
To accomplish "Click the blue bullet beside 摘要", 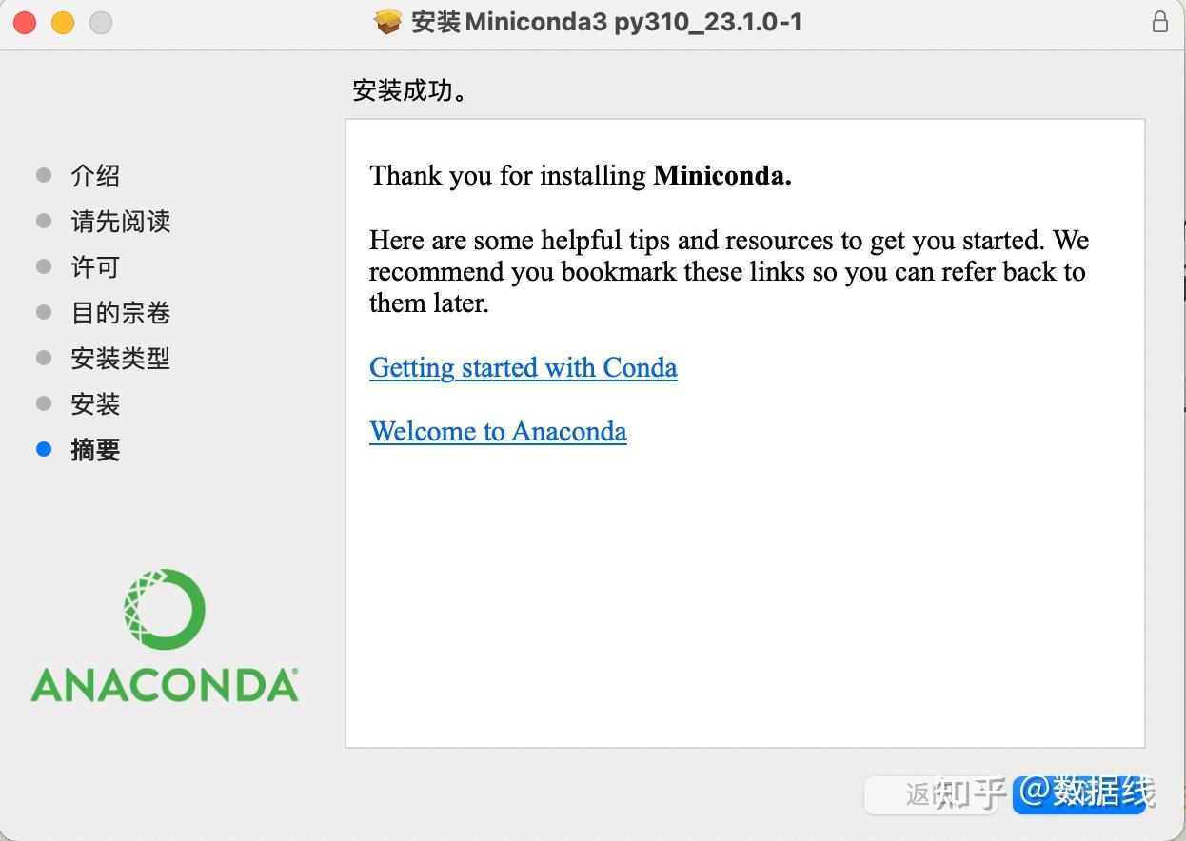I will [x=44, y=450].
